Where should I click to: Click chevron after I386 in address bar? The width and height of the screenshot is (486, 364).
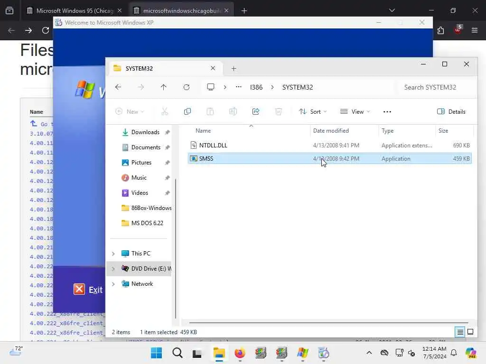[x=272, y=88]
